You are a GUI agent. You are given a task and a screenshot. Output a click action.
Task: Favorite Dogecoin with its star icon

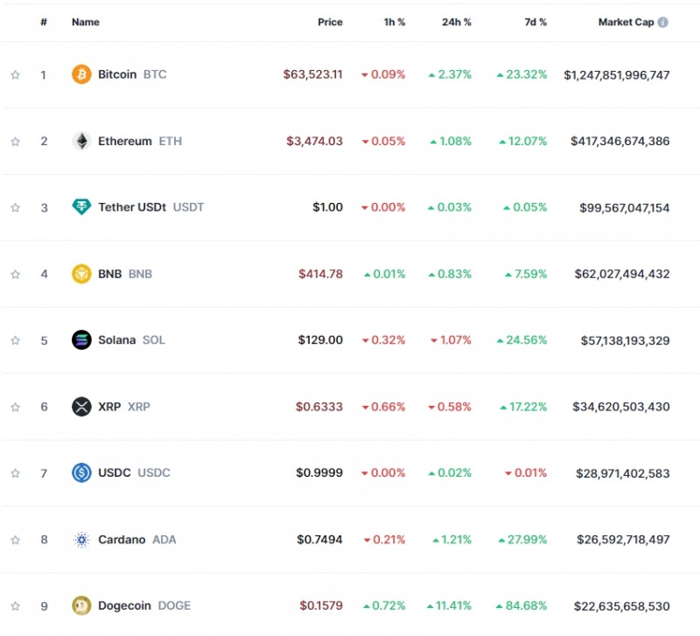click(x=15, y=605)
